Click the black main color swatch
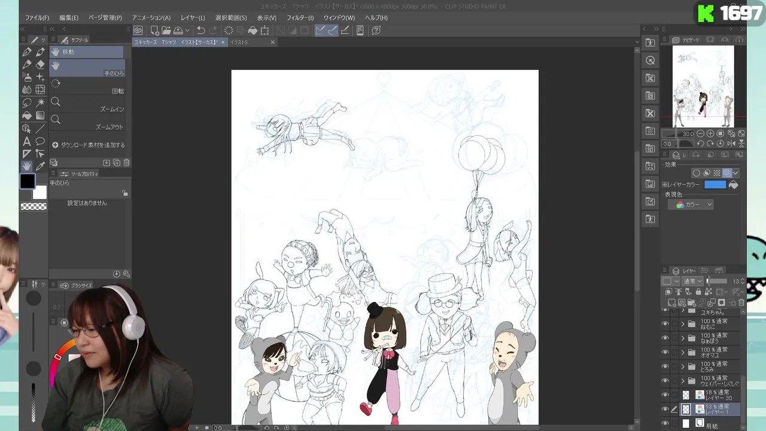This screenshot has height=431, width=766. (28, 181)
